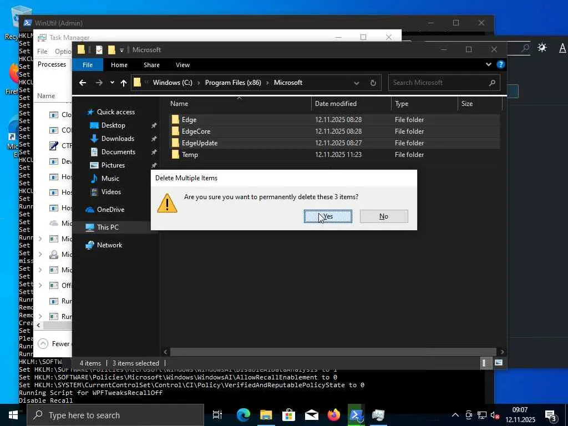The width and height of the screenshot is (568, 426).
Task: Click Fewer details collapse arrow in Task Manager
Action: 43,343
